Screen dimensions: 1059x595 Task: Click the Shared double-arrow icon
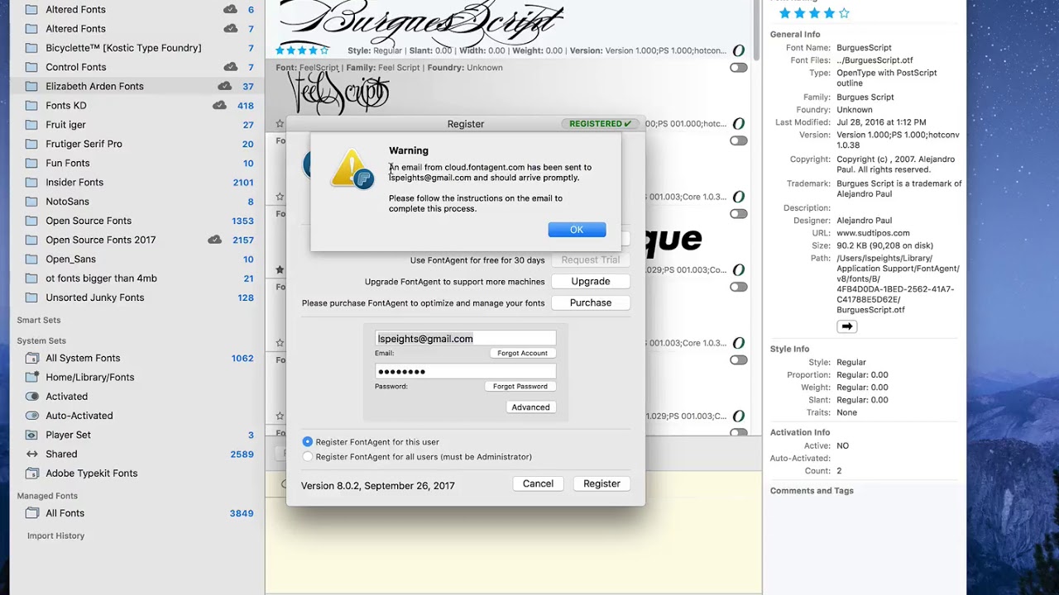point(31,454)
